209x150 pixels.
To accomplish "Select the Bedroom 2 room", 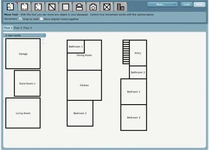I will [80, 113].
